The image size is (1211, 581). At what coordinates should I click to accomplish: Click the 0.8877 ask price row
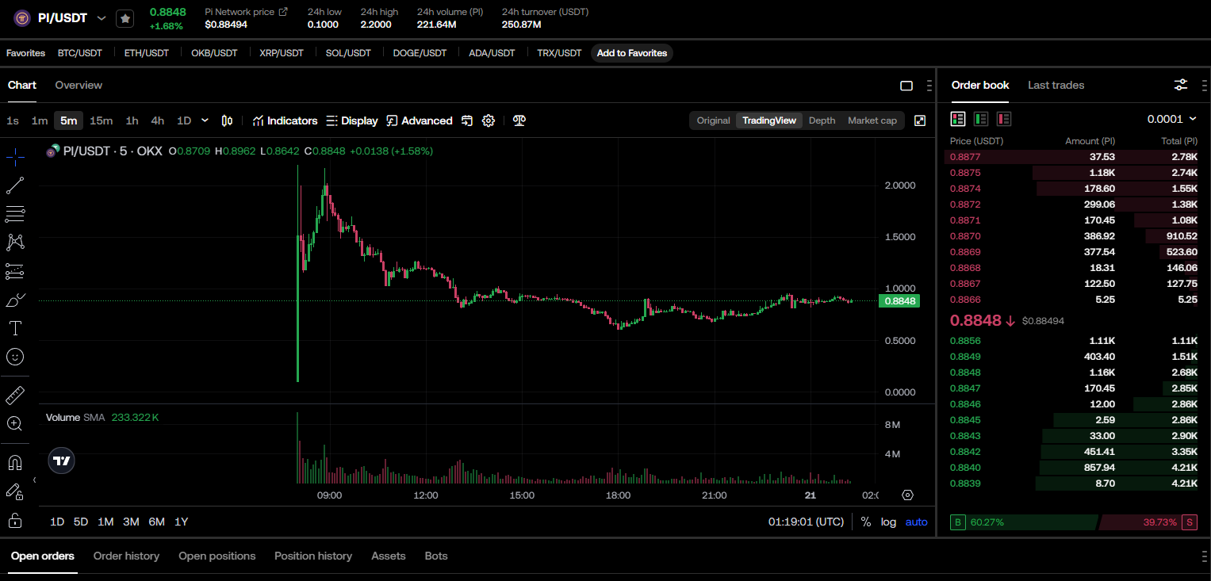(x=1074, y=157)
